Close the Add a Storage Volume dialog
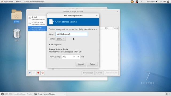The width and height of the screenshot is (171, 96). pos(97,16)
